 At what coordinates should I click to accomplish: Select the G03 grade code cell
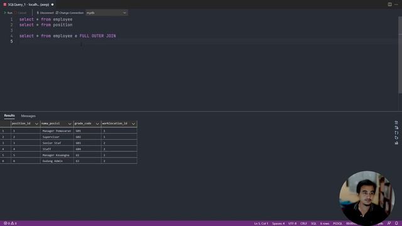pyautogui.click(x=87, y=143)
